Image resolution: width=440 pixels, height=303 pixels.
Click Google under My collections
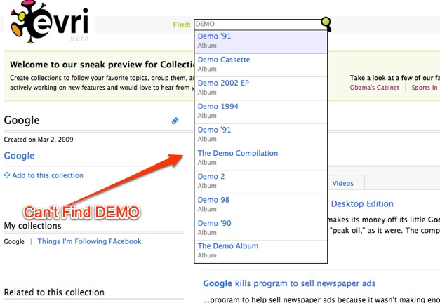(14, 241)
